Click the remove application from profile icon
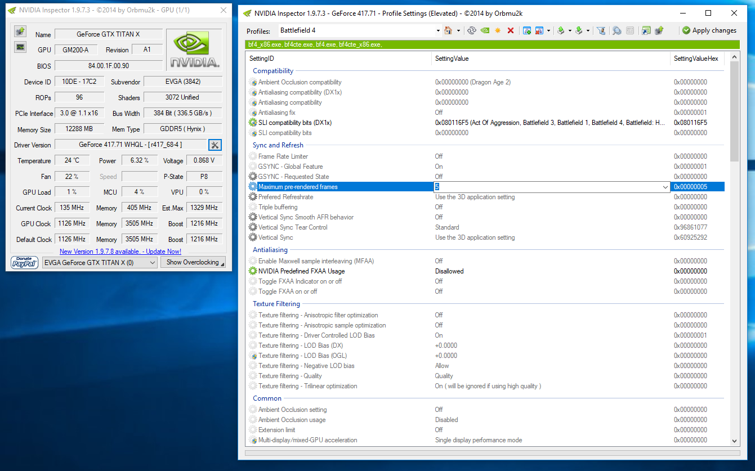The image size is (755, 471). 539,30
